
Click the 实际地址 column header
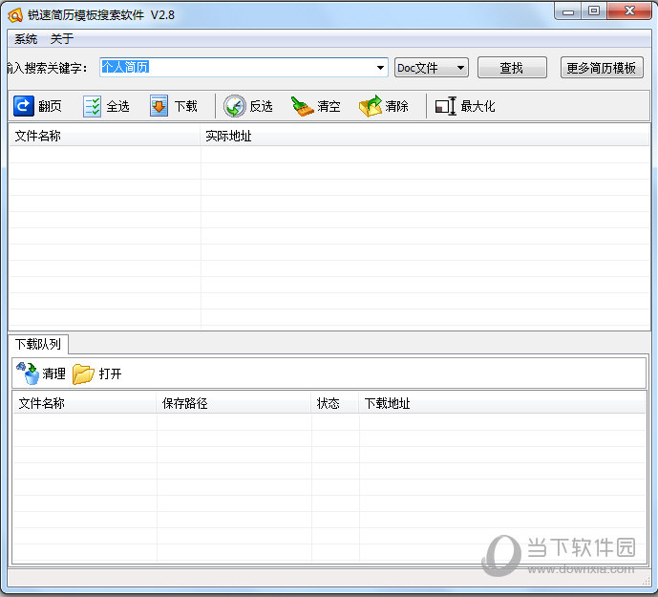[425, 136]
